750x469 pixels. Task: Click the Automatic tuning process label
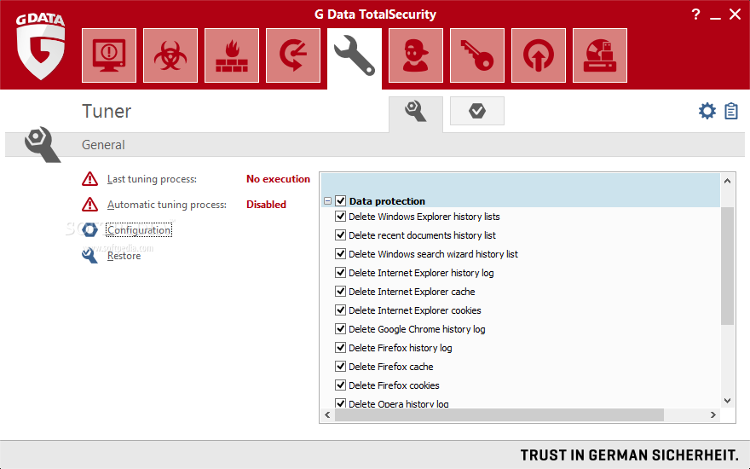point(166,205)
